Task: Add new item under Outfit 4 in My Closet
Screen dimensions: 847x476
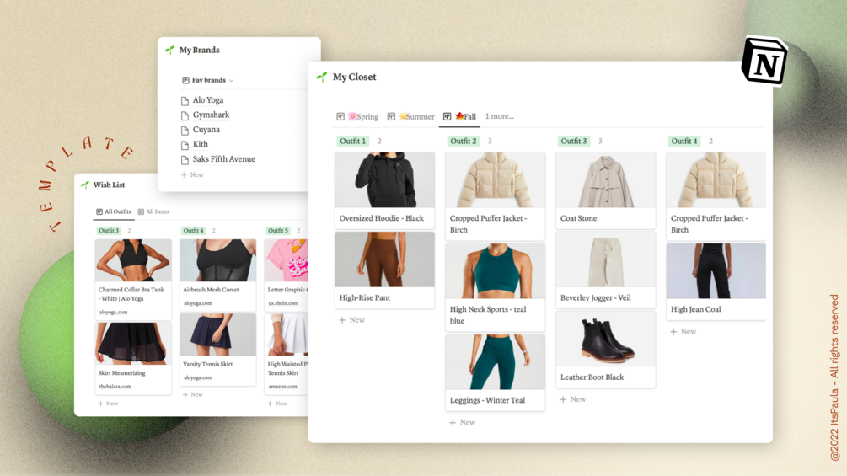Action: (x=683, y=331)
